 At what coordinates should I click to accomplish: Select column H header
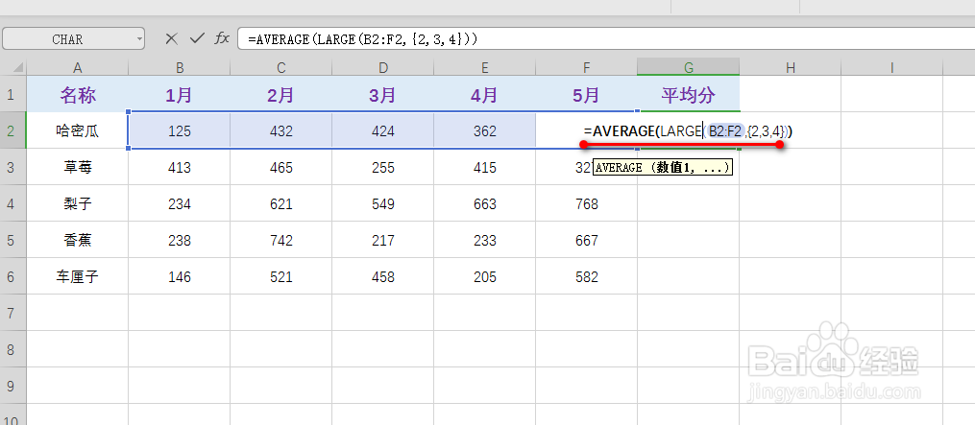point(791,67)
